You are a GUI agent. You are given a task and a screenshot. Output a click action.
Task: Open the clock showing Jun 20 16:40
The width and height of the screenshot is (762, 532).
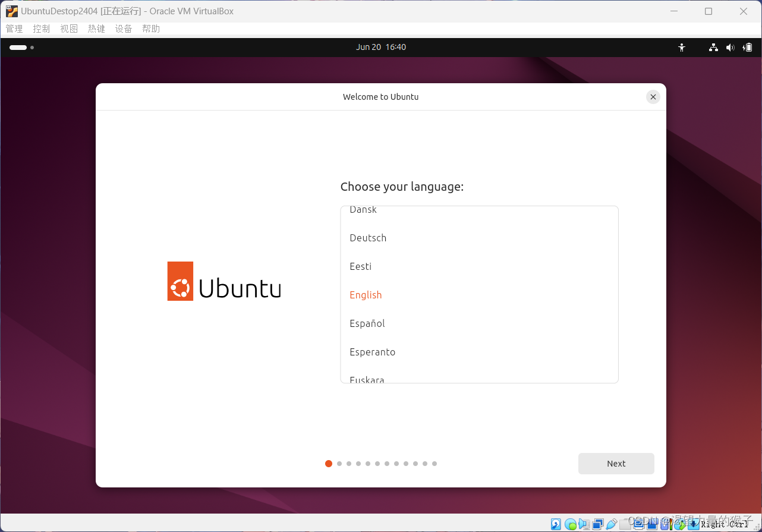tap(381, 47)
